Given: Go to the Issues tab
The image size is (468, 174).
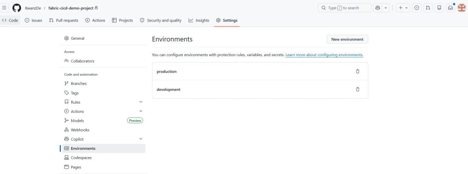Looking at the screenshot, I should [x=33, y=20].
